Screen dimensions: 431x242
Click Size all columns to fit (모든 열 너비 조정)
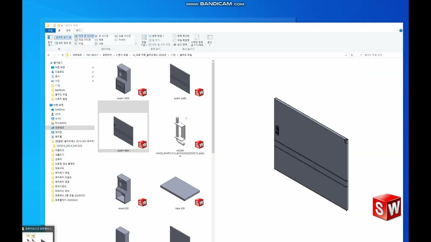159,44
